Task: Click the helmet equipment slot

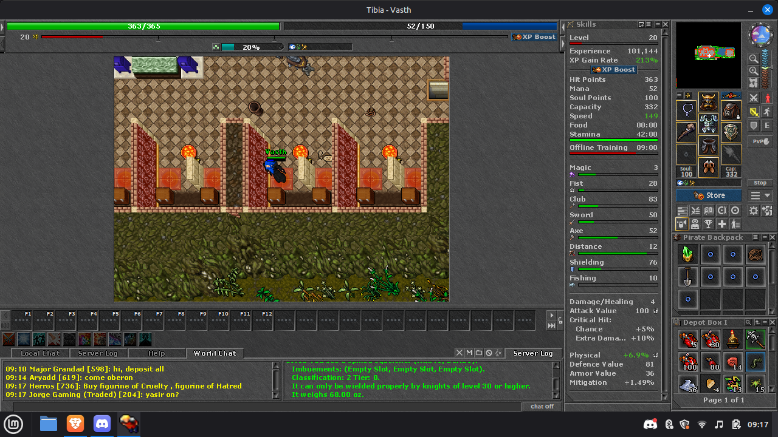Action: point(708,102)
